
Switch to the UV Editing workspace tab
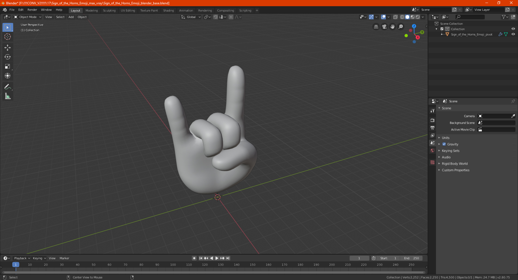click(x=128, y=10)
